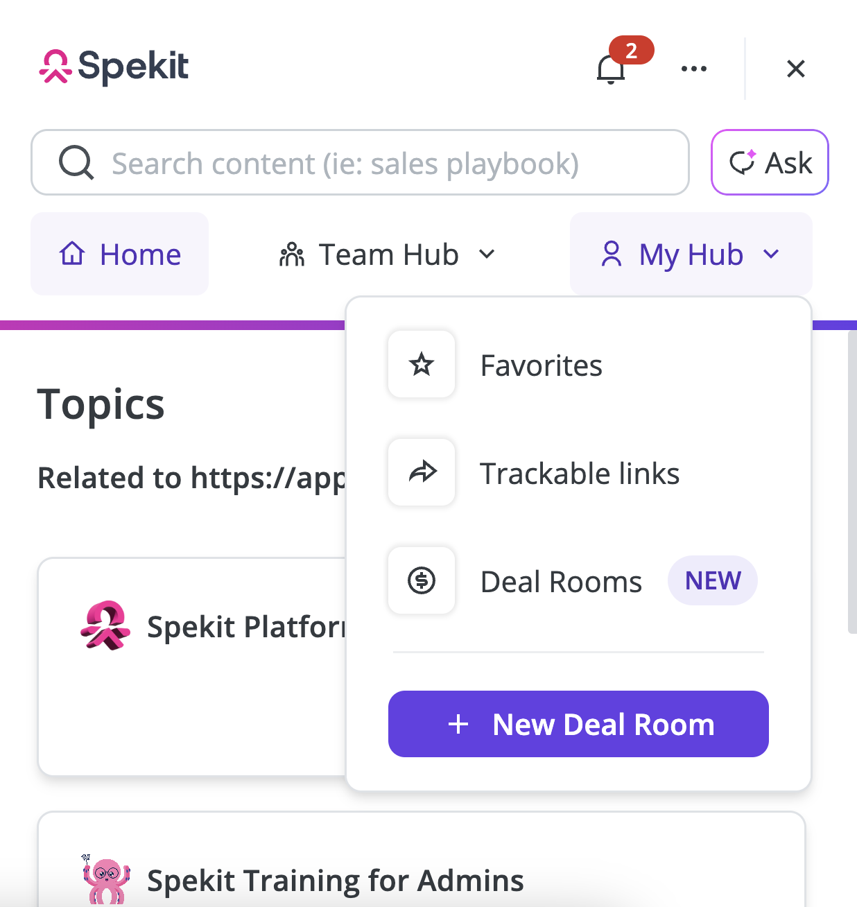Open the three-dot more options menu
857x907 pixels.
pyautogui.click(x=693, y=69)
